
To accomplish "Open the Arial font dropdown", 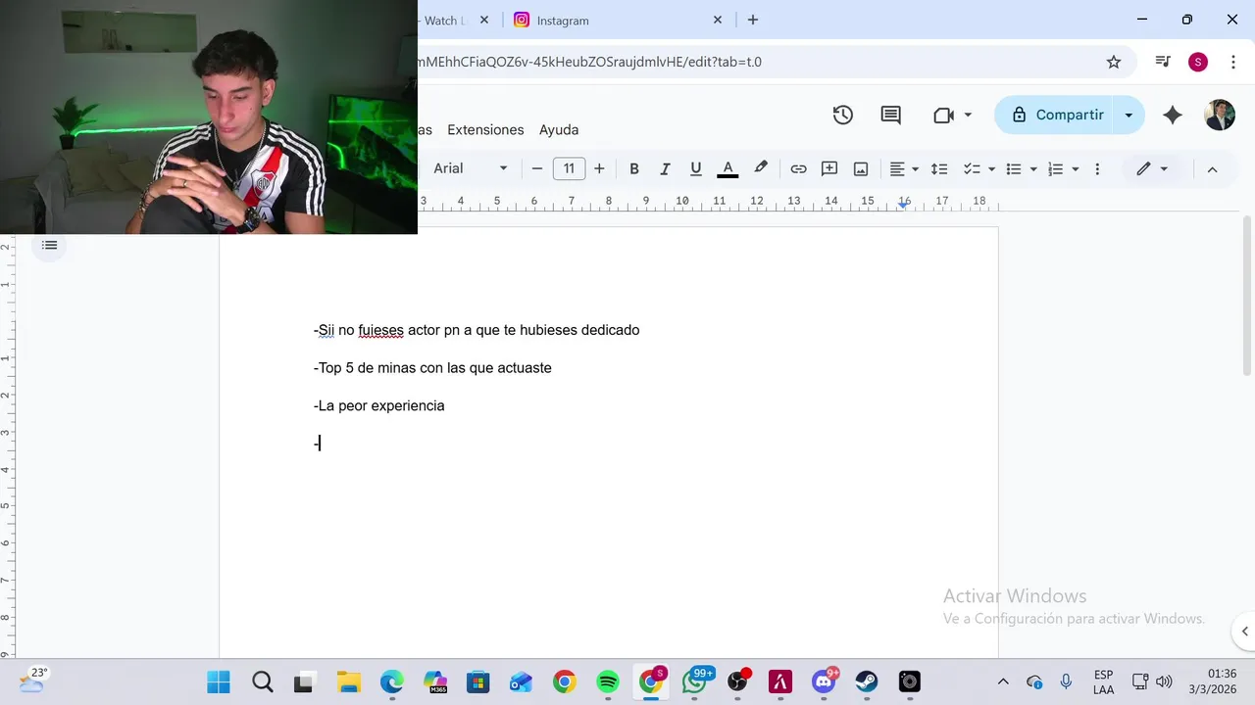I will 471,168.
